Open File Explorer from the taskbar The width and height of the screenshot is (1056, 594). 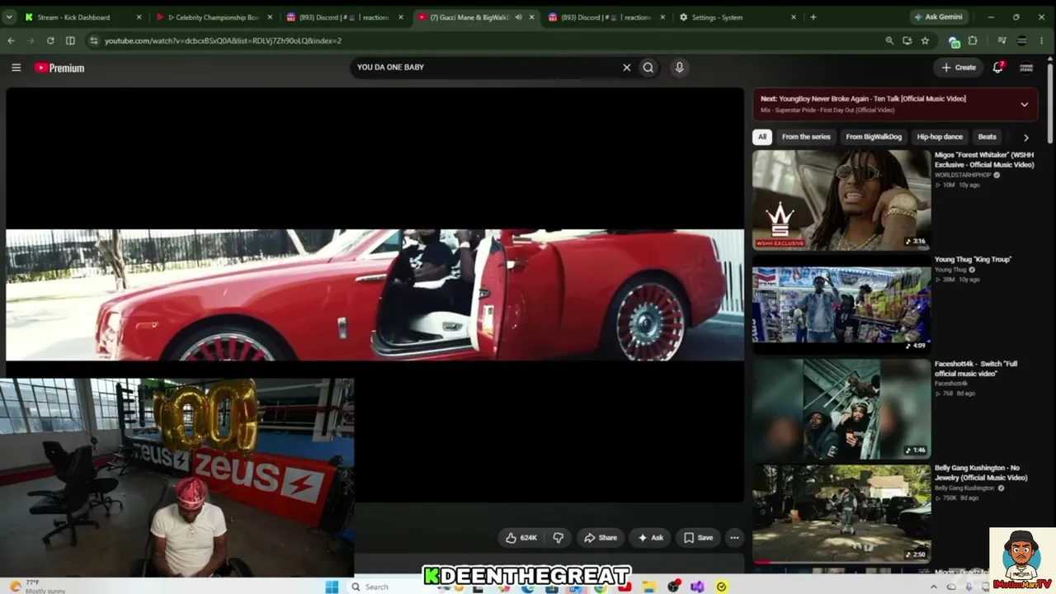click(x=649, y=587)
